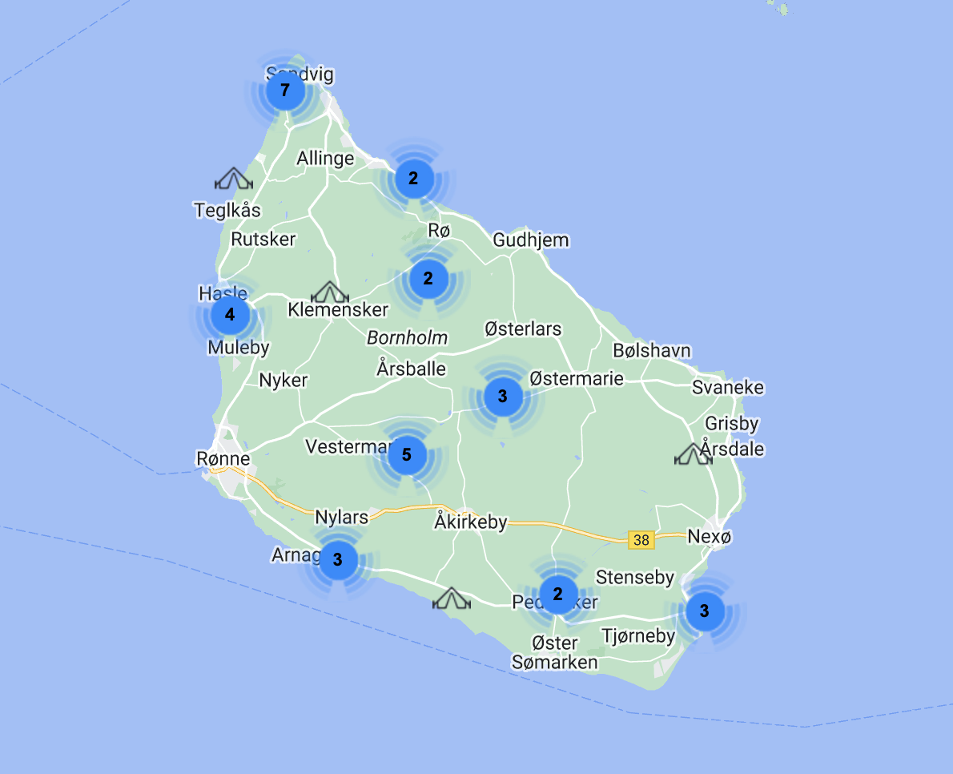Click the Nyker place label

(x=283, y=381)
